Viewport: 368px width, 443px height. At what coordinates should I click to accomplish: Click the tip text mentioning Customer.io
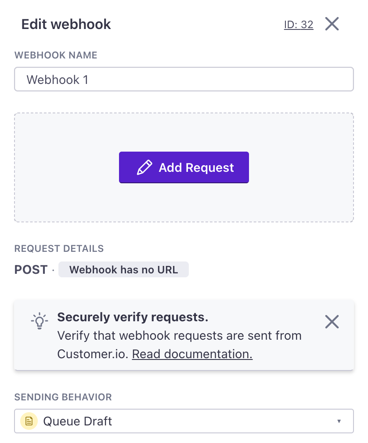click(x=180, y=345)
